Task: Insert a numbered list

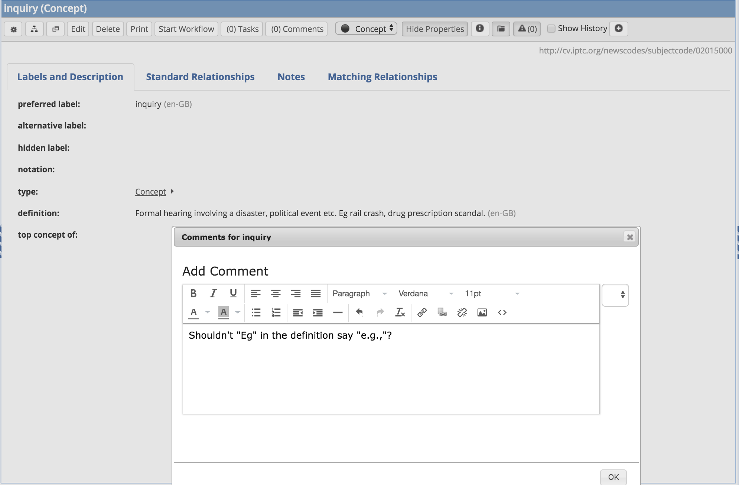Action: point(276,312)
